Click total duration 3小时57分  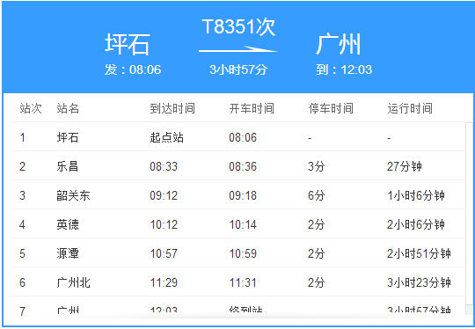(238, 69)
